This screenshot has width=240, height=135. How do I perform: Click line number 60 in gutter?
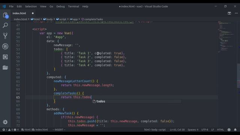pyautogui.click(x=18, y=78)
